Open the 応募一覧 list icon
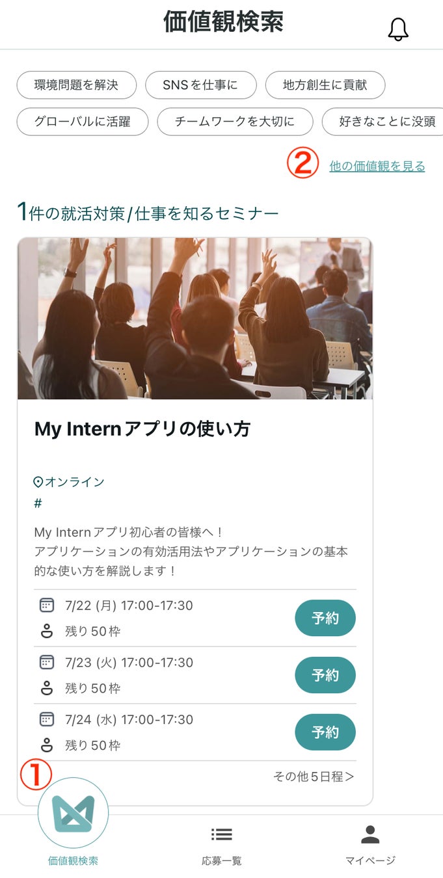Screen dimensions: 443x878 click(221, 834)
